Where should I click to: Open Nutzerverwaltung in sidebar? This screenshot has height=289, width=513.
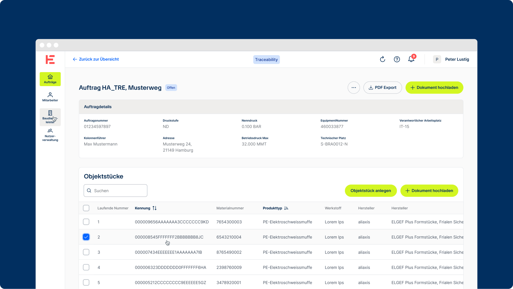click(50, 135)
